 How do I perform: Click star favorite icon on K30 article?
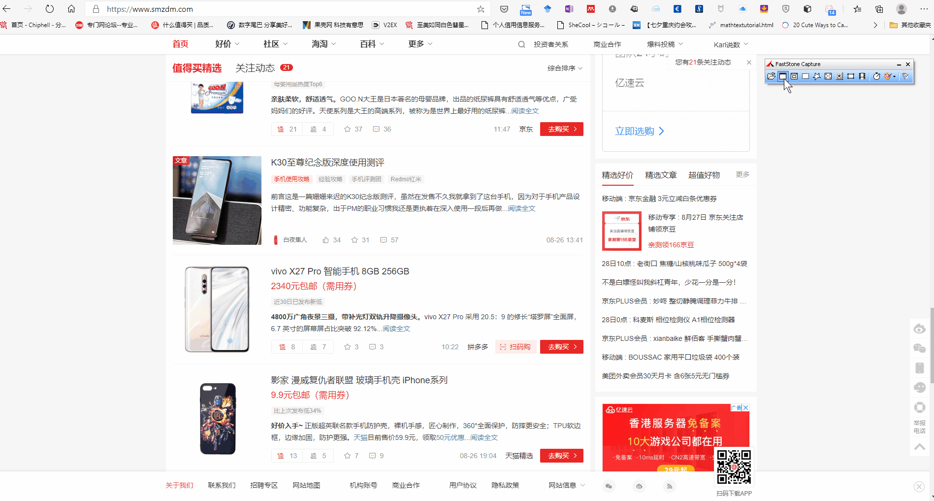[354, 240]
